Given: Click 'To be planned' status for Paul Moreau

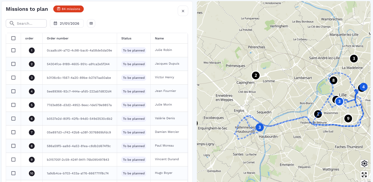Looking at the screenshot, I should pyautogui.click(x=134, y=146).
